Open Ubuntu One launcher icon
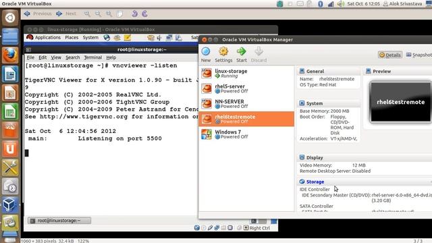 [10, 148]
